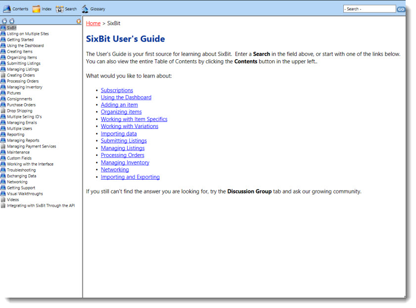Click book icon beside Creating Items
416x308 pixels.
pos(3,51)
